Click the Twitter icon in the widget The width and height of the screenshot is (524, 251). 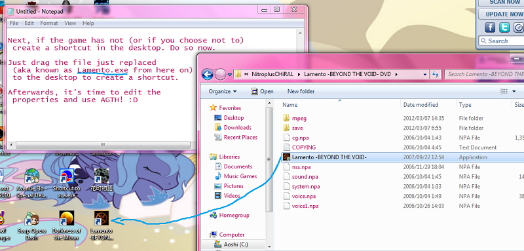point(504,28)
